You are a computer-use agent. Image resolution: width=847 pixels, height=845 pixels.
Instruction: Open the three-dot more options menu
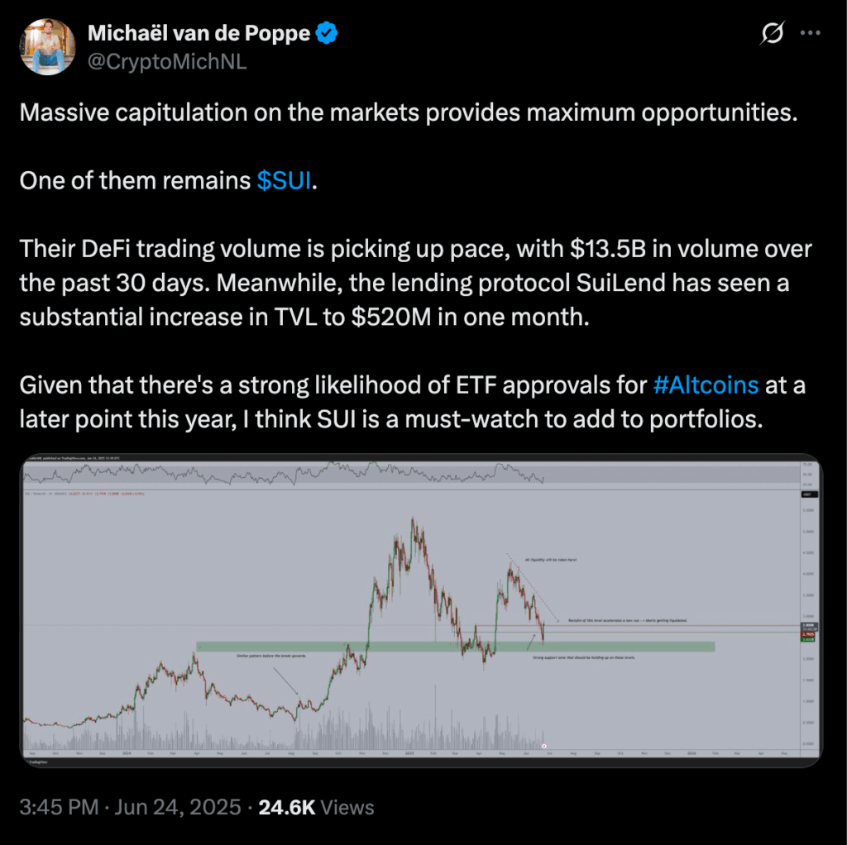click(x=811, y=33)
